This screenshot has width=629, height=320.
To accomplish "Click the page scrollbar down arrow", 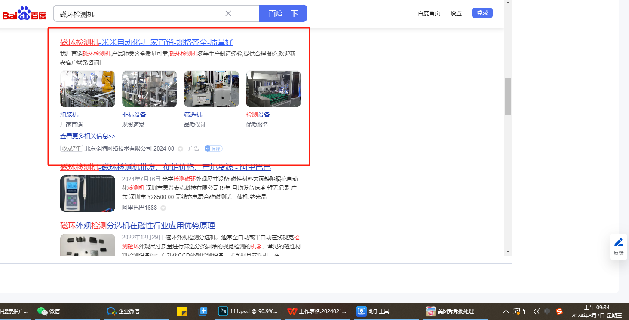I will tap(508, 252).
